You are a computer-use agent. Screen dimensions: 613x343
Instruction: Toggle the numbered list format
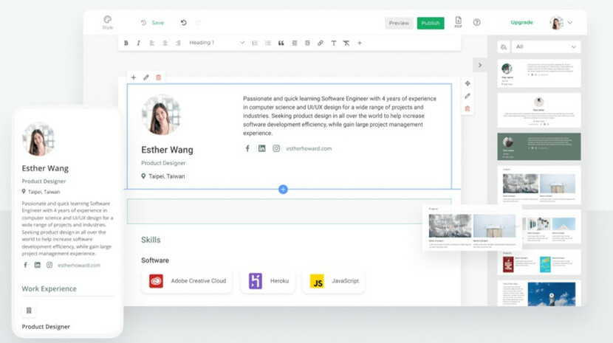(x=255, y=44)
